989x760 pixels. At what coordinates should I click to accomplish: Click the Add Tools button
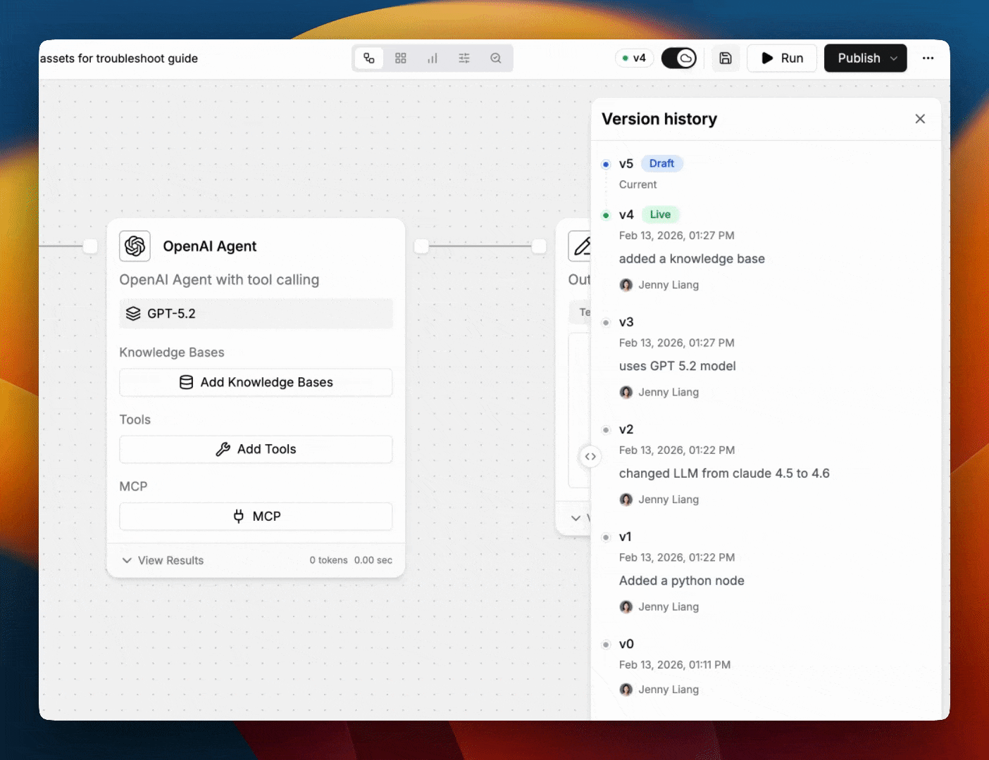256,449
